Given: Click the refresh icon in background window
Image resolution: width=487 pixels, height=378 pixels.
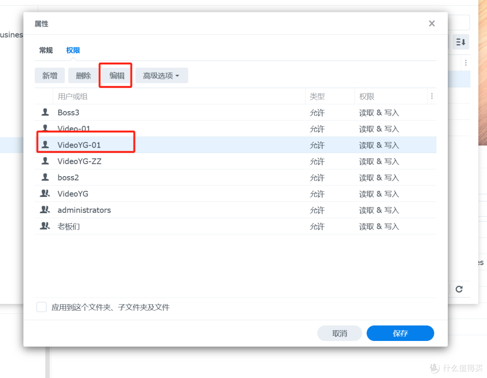Looking at the screenshot, I should point(459,289).
